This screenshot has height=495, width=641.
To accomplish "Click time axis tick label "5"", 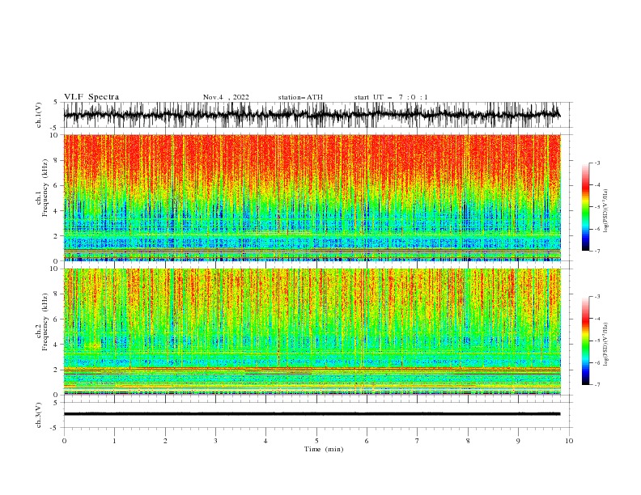I will tap(316, 441).
